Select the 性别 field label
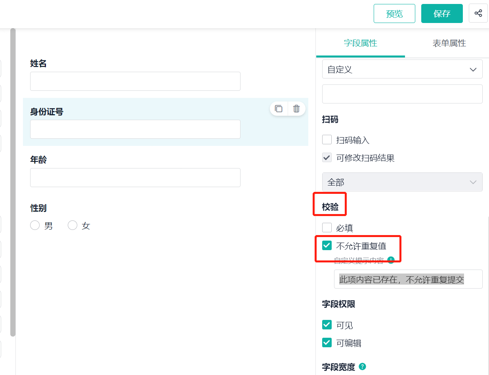This screenshot has height=375, width=489. pos(38,208)
